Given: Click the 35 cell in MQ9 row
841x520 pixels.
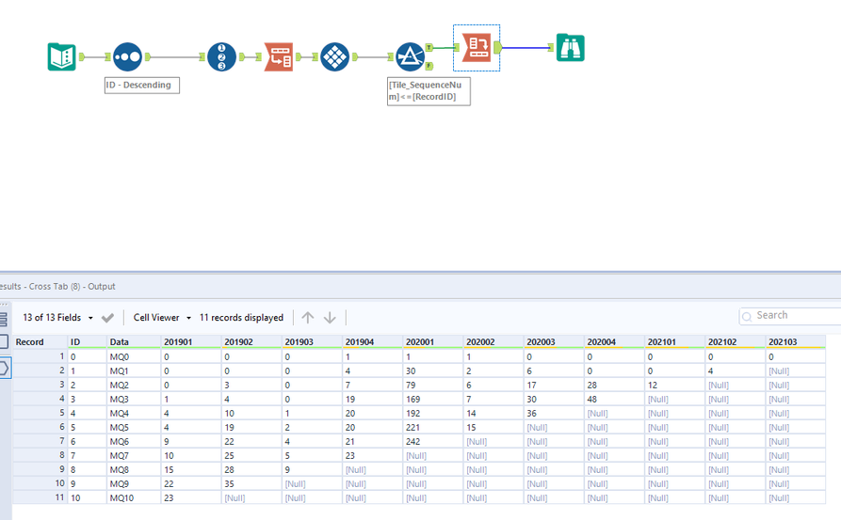Looking at the screenshot, I should (x=252, y=483).
